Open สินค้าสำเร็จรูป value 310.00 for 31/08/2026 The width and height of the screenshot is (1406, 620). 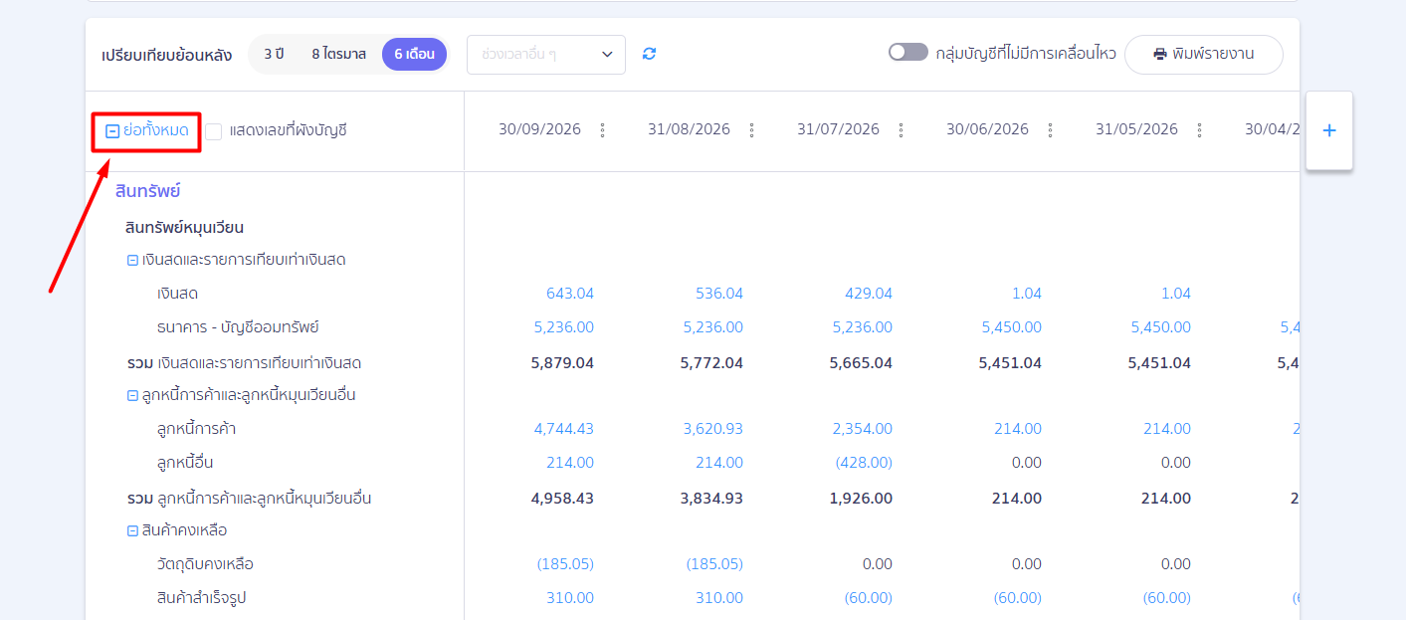[x=719, y=598]
